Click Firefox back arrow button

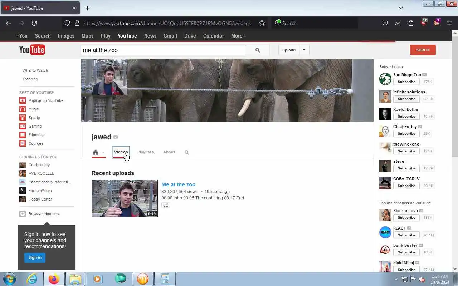9,23
